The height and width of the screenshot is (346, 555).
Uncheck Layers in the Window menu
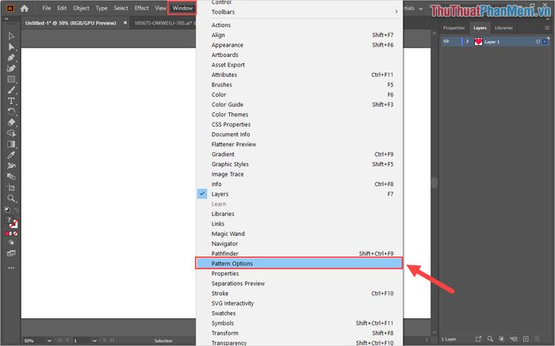pos(220,194)
